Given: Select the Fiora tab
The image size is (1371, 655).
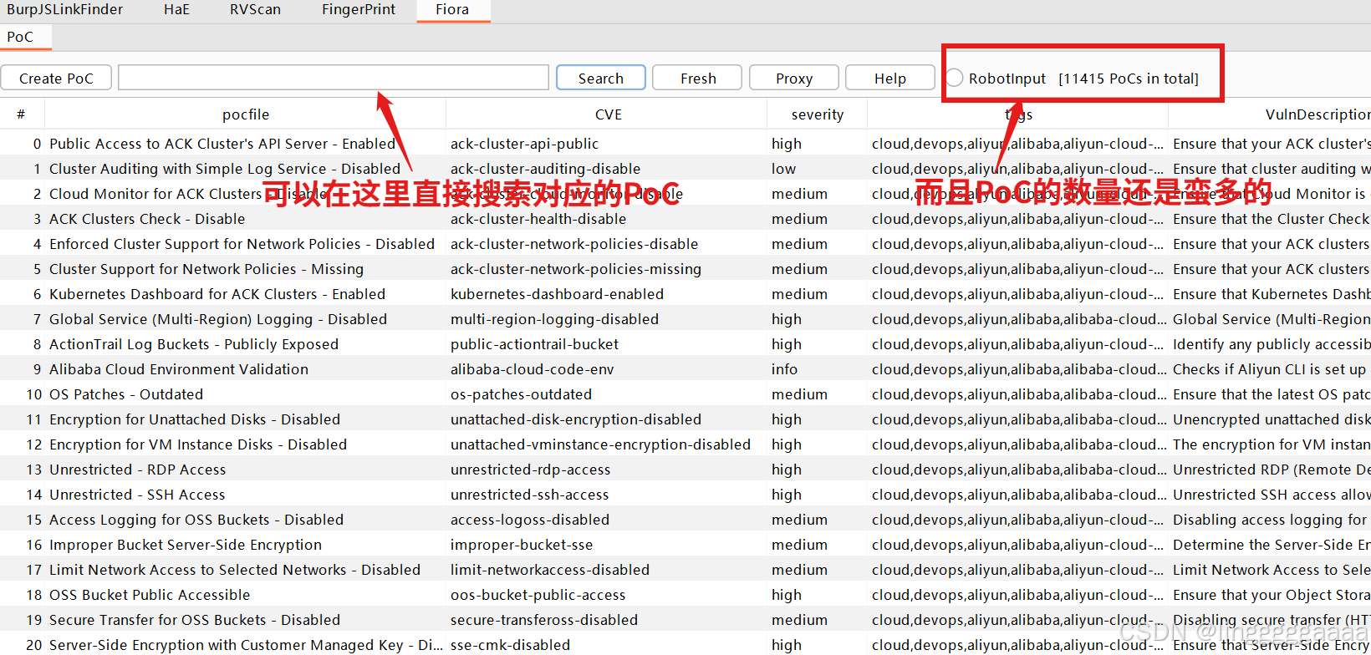Looking at the screenshot, I should (x=452, y=9).
